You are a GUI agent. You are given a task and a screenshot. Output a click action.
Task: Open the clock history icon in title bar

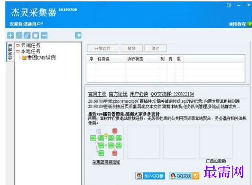point(229,5)
